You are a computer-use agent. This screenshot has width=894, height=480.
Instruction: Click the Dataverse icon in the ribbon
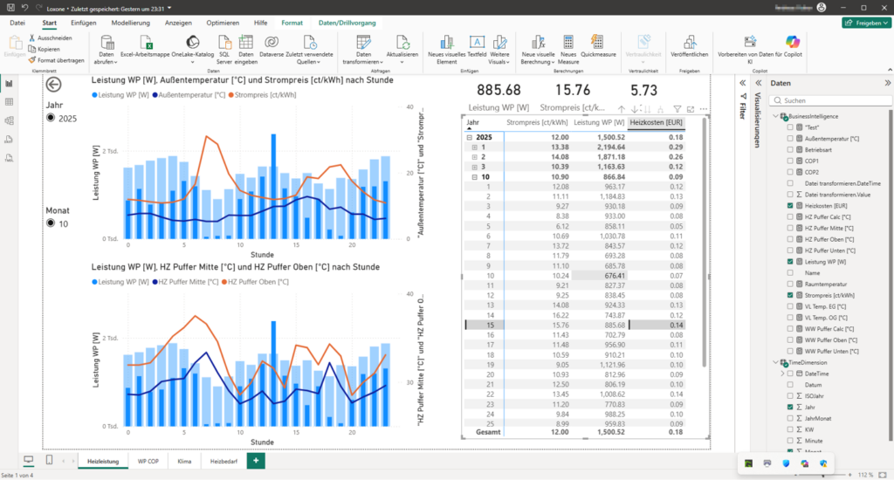272,44
